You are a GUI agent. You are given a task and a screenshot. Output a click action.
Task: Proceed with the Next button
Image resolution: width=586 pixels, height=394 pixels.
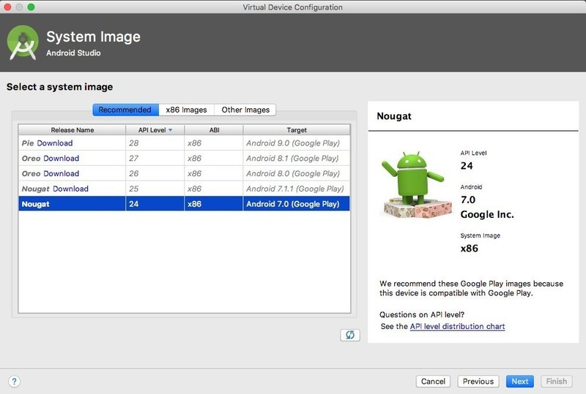[520, 382]
